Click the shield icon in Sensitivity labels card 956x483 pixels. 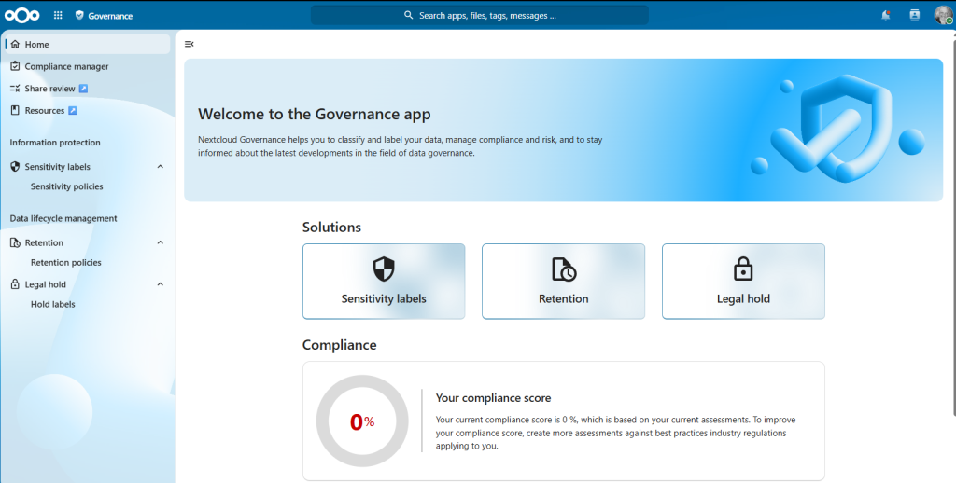pyautogui.click(x=384, y=269)
